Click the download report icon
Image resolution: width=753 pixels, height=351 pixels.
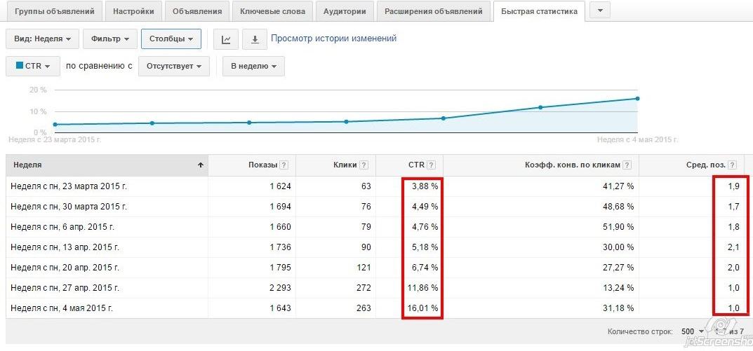pyautogui.click(x=255, y=39)
